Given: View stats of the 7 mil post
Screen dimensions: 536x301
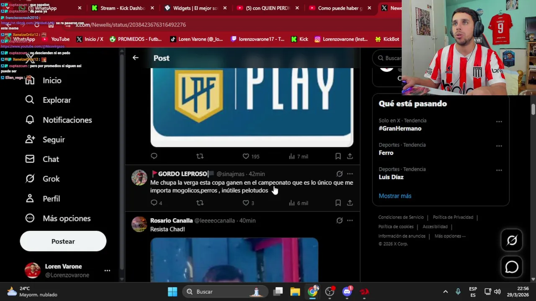Looking at the screenshot, I should (x=298, y=156).
